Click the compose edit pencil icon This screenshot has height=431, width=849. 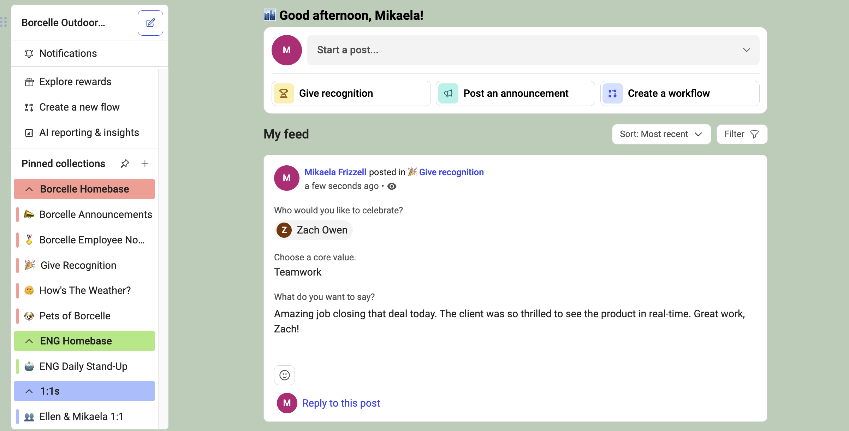pos(150,23)
